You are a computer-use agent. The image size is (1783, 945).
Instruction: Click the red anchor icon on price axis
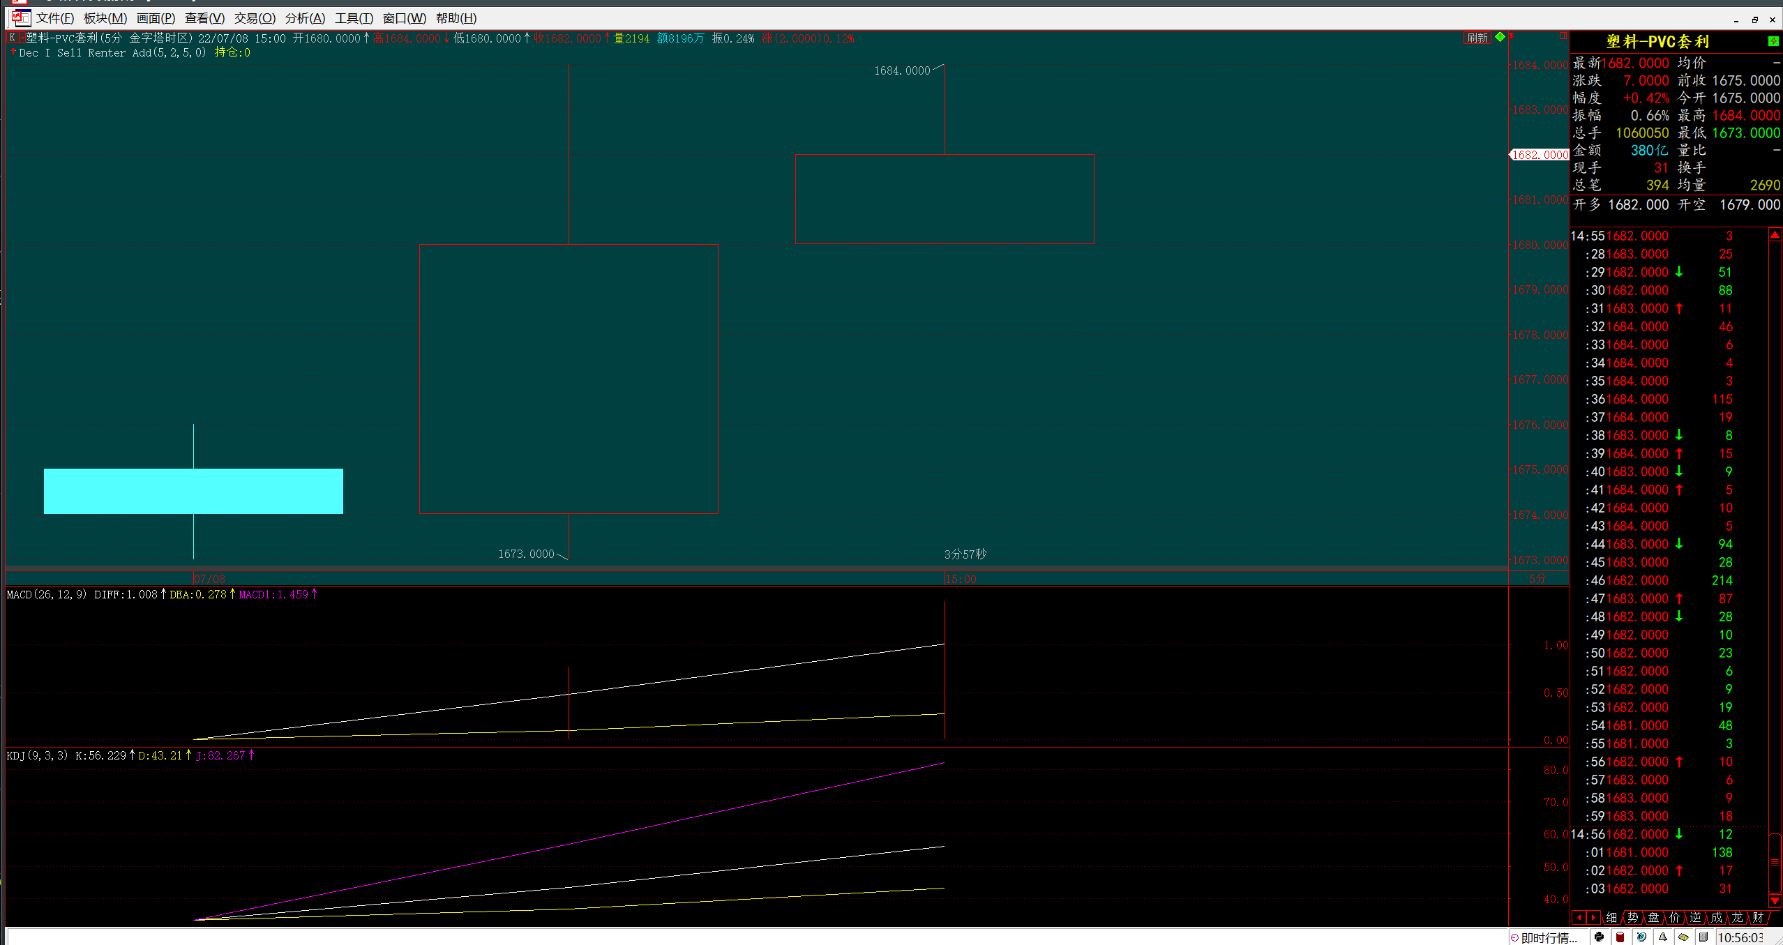(1511, 36)
